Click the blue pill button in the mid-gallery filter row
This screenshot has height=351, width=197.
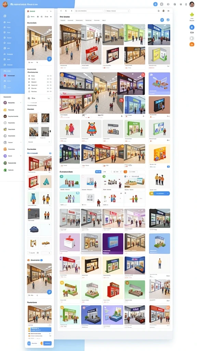click(98, 172)
